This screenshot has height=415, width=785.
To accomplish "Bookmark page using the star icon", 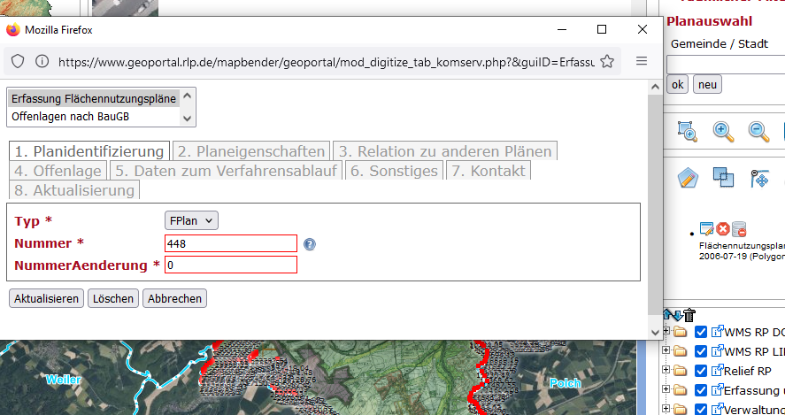I will click(607, 61).
